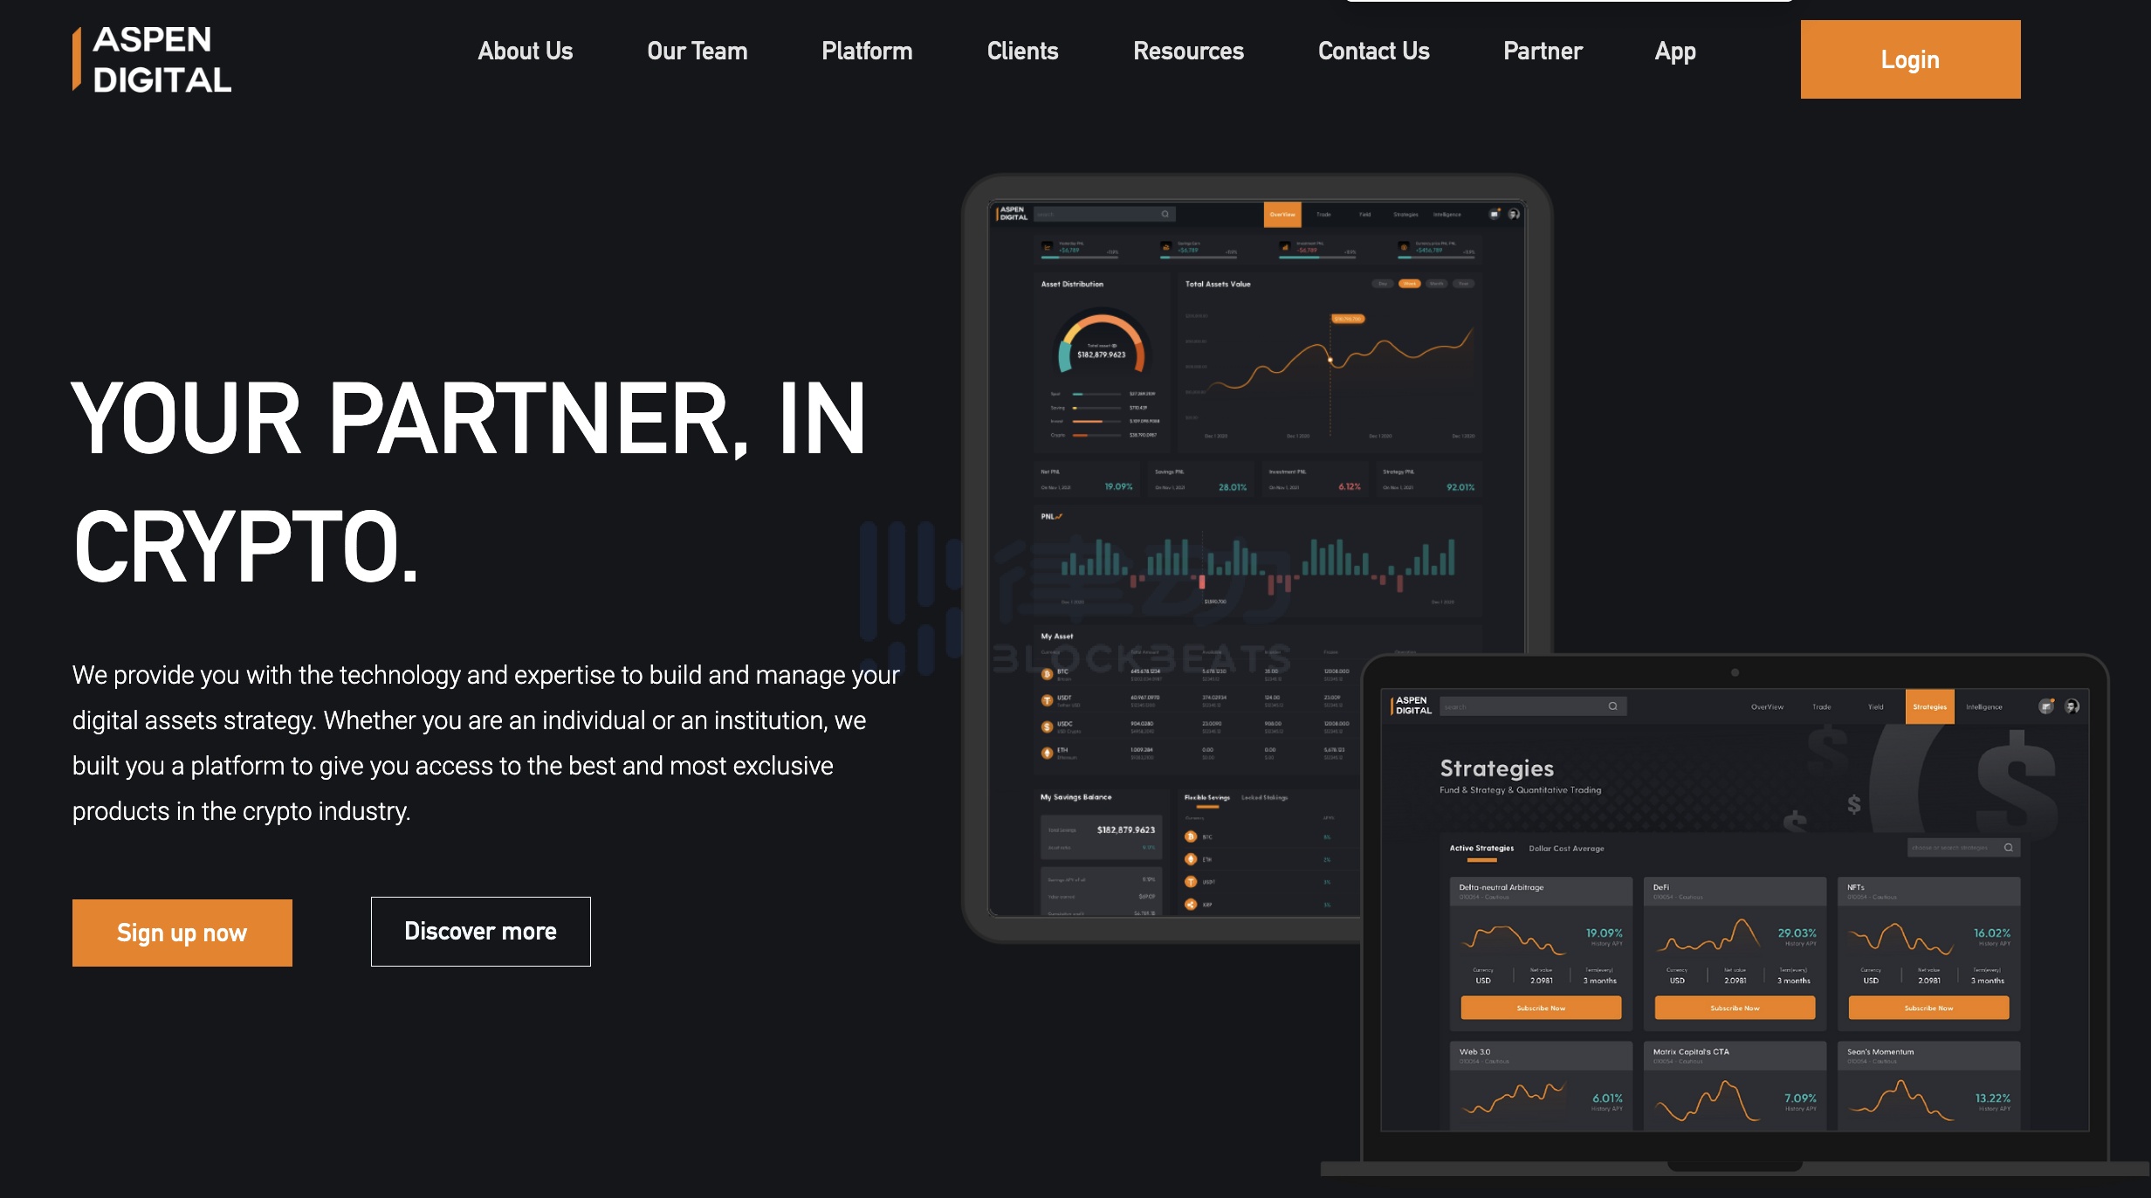Click the Discover more link
This screenshot has height=1198, width=2151.
coord(479,931)
